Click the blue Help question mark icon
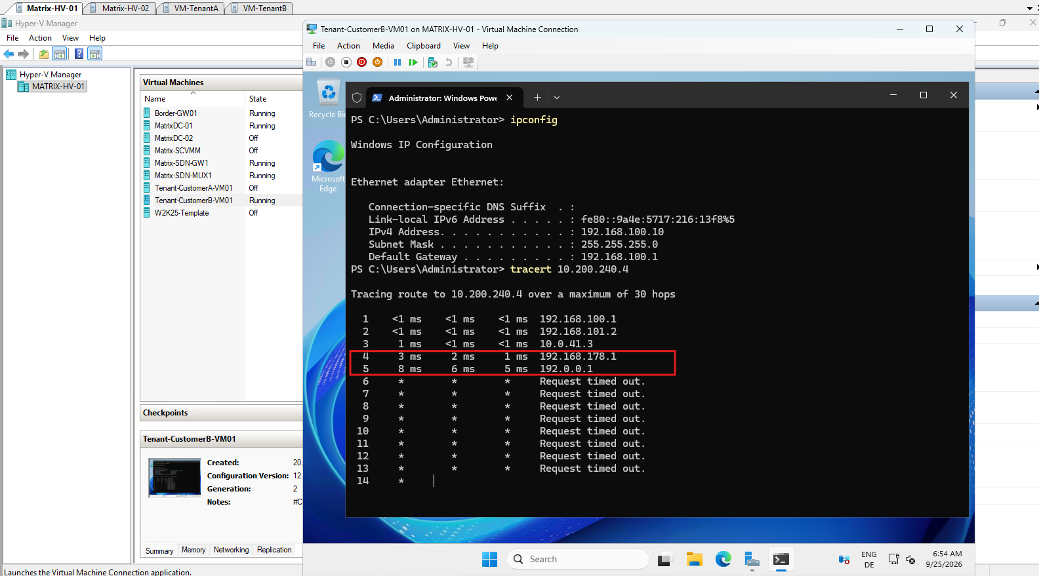 79,54
